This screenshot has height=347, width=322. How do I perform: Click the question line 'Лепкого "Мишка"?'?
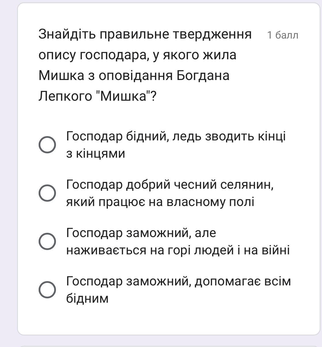pos(97,96)
